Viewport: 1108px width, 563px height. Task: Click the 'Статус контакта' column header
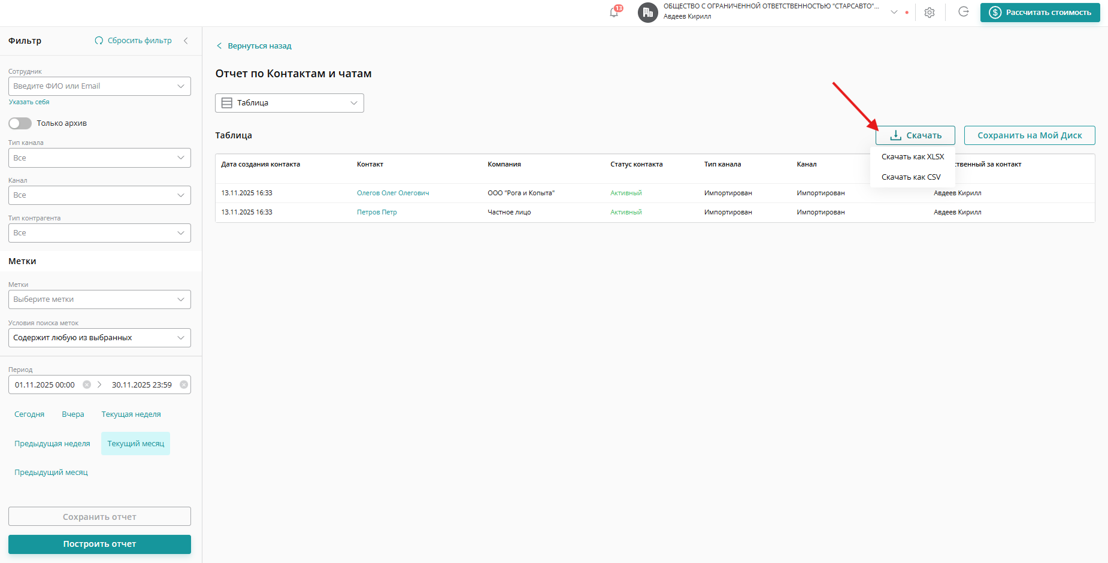pos(637,165)
